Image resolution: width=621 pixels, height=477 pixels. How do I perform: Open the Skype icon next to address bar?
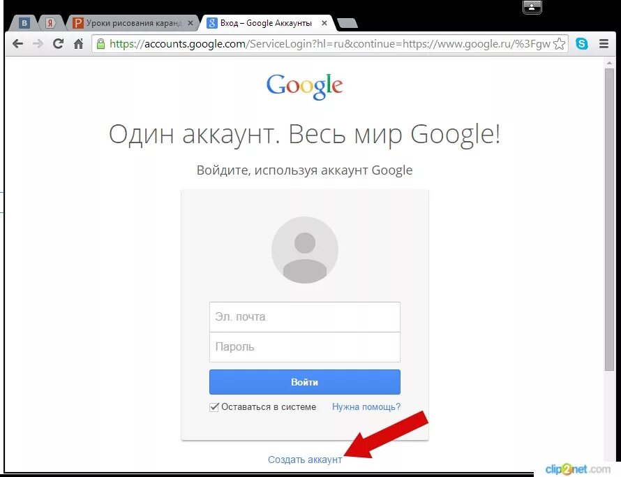(x=582, y=43)
